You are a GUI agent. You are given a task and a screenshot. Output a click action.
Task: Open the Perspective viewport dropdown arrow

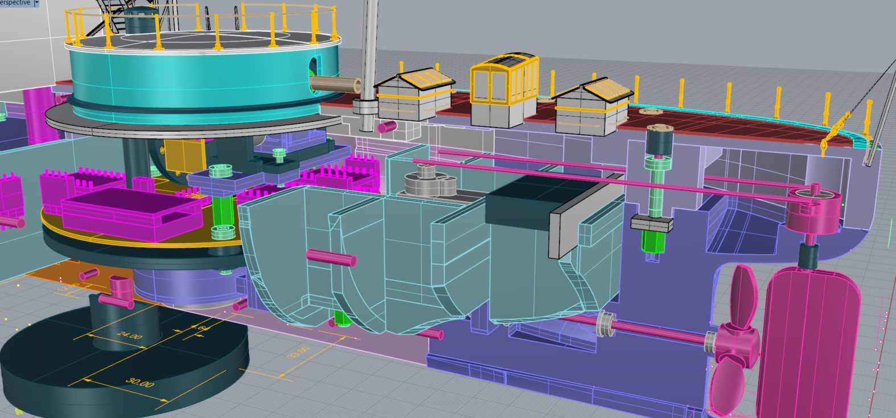[37, 3]
